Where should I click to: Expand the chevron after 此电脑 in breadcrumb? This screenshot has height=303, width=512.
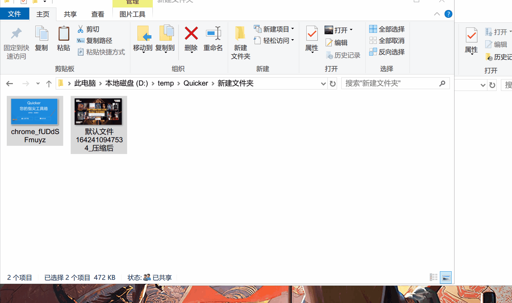100,83
